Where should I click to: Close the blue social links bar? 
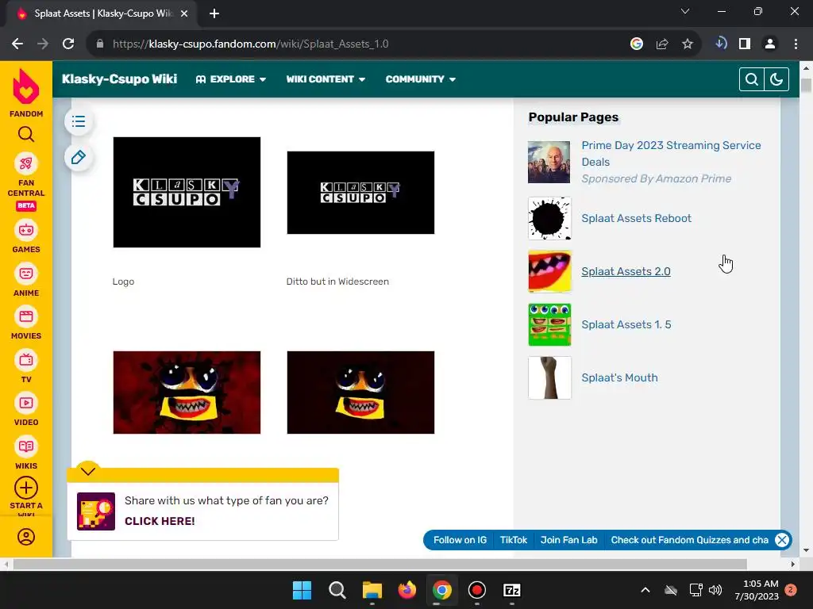point(781,540)
